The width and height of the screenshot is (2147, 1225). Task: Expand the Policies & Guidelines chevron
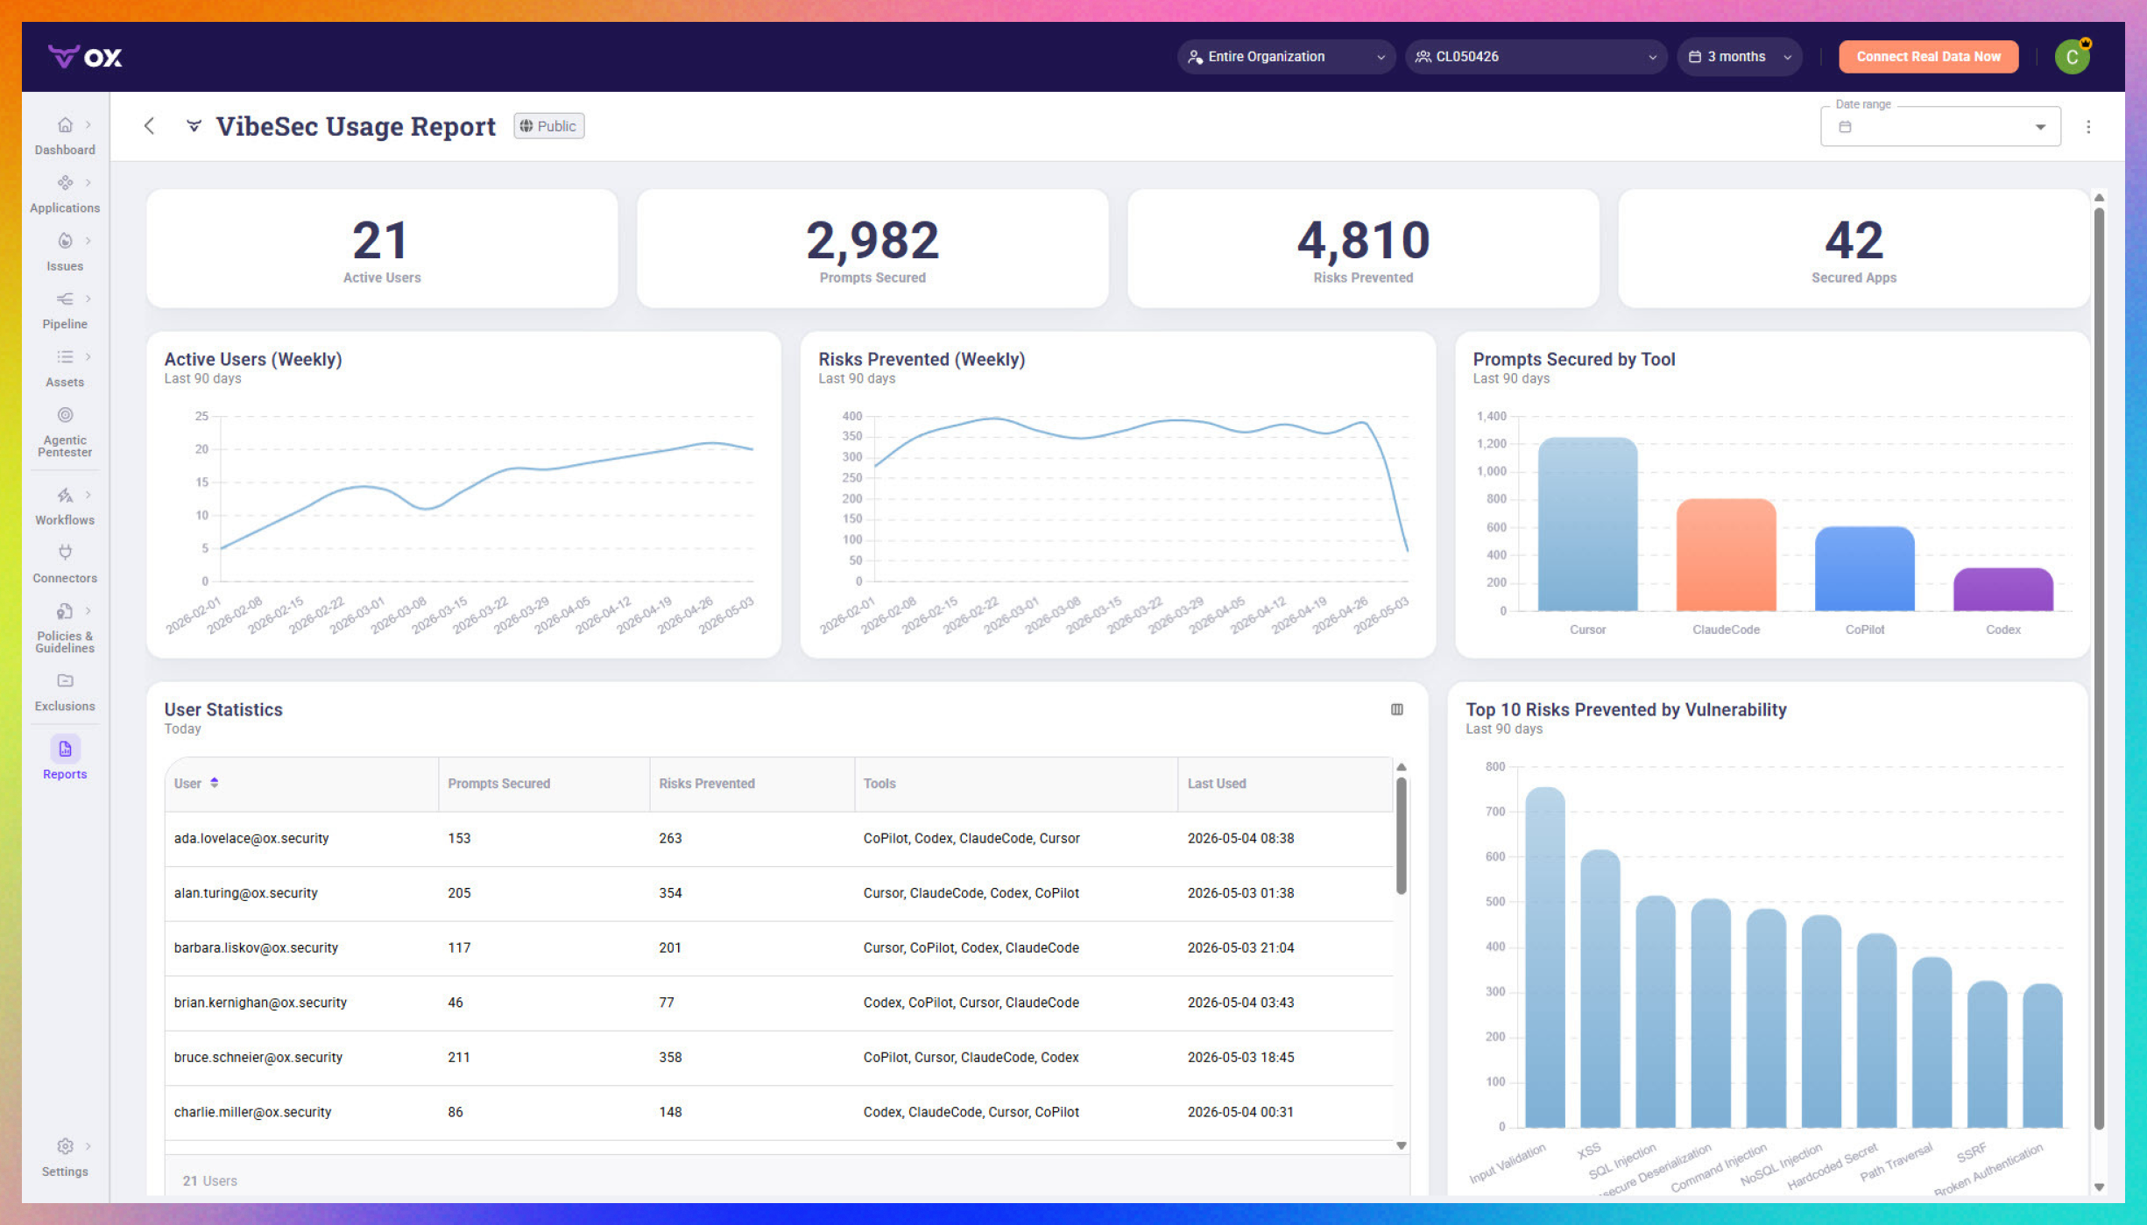[x=88, y=611]
